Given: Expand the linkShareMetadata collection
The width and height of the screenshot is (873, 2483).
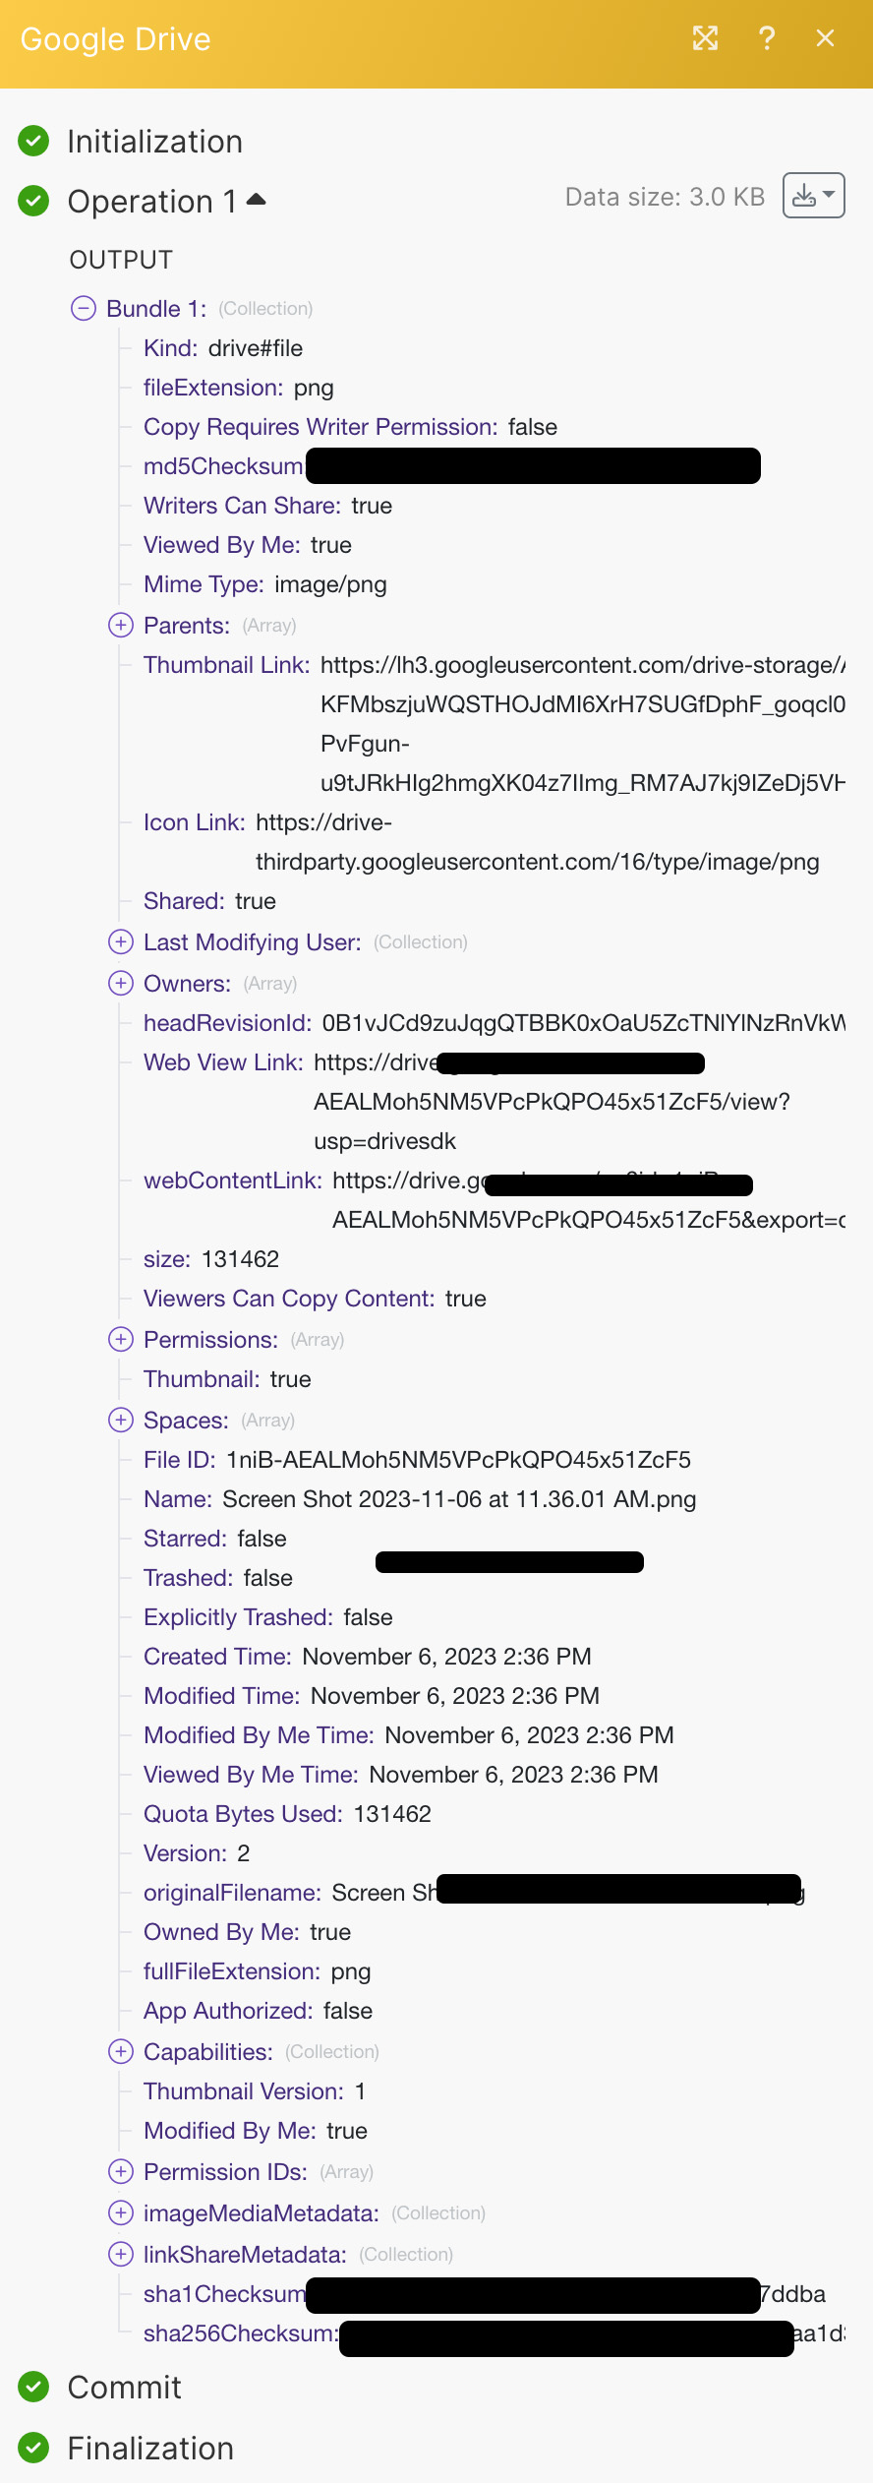Looking at the screenshot, I should [121, 2255].
